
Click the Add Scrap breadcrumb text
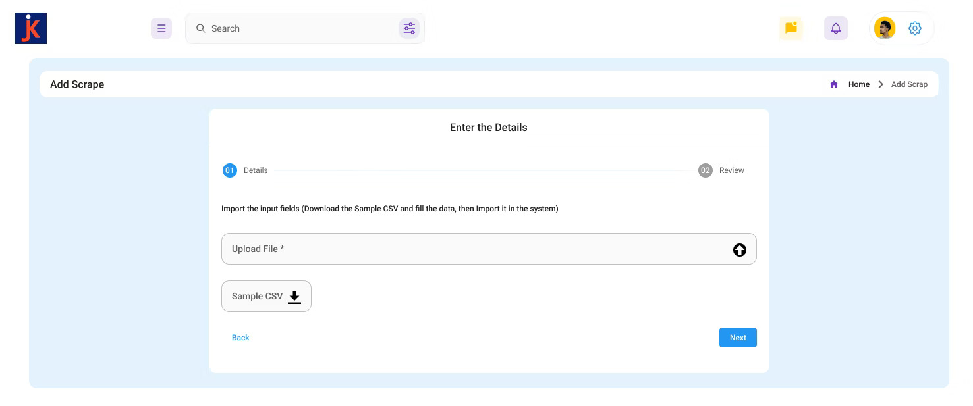tap(909, 84)
